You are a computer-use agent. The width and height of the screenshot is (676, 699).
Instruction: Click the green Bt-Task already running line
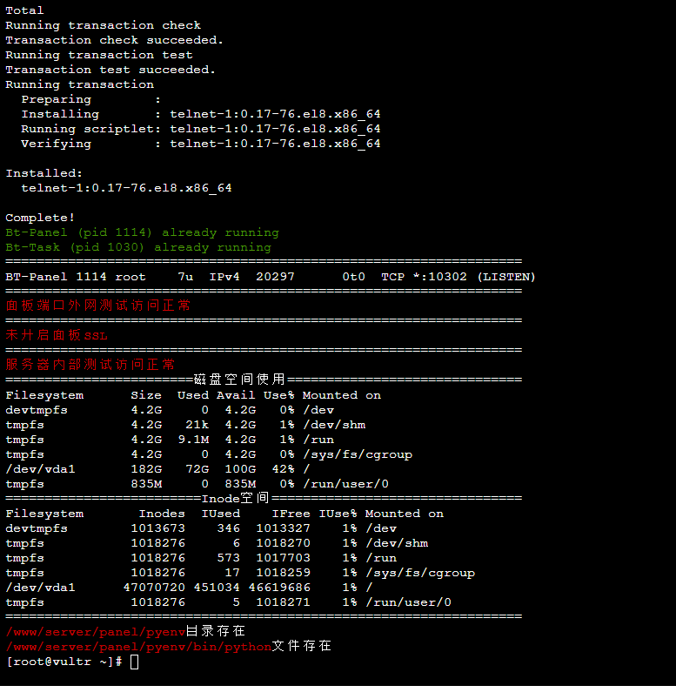pos(138,247)
